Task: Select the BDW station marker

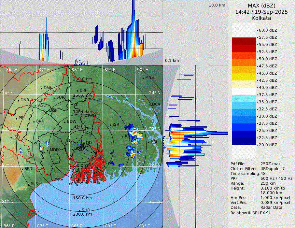Action: click(x=65, y=122)
